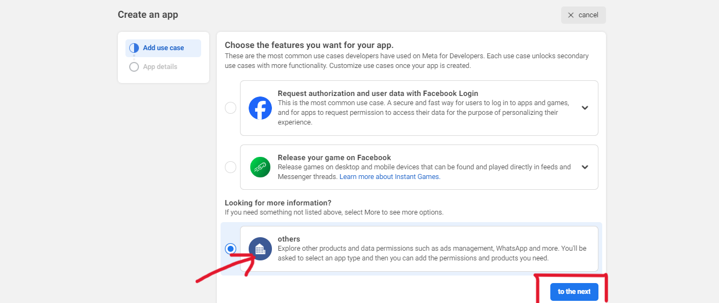Click the Create an app heading
The image size is (719, 303).
(148, 15)
